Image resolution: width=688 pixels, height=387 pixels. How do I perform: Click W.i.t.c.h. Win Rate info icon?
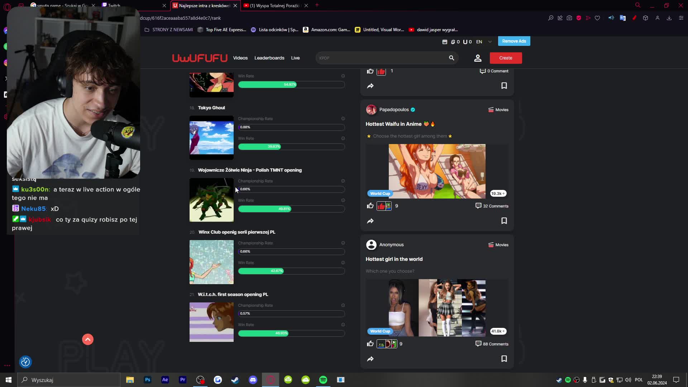343,325
